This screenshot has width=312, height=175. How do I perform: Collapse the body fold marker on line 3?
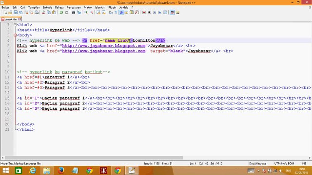pyautogui.click(x=15, y=35)
